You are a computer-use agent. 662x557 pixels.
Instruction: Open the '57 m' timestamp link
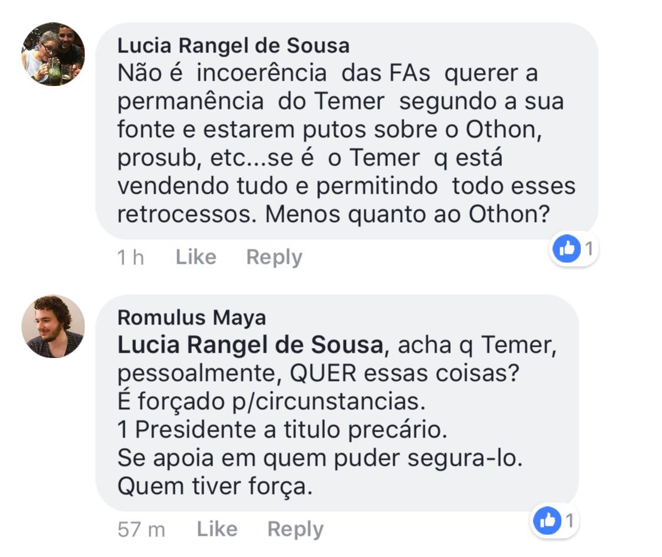point(141,529)
